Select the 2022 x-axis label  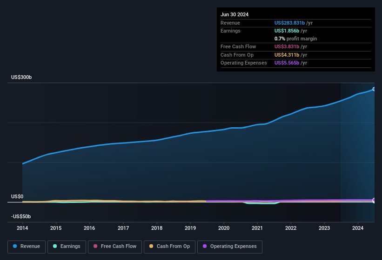291,228
